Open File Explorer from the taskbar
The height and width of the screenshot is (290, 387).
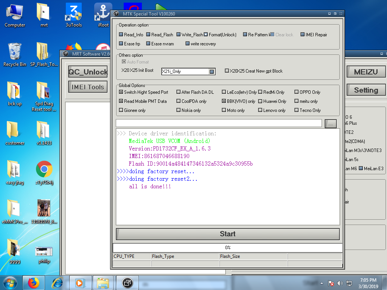tap(103, 283)
